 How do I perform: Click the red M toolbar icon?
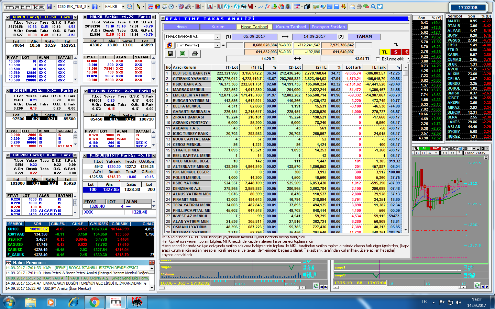[x=251, y=7]
